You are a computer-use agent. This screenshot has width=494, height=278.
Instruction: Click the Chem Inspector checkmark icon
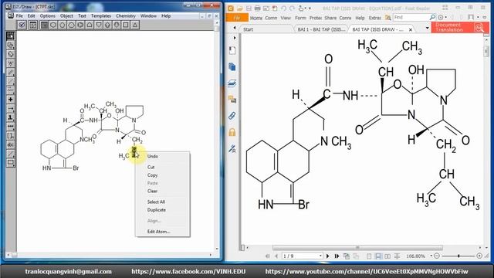pyautogui.click(x=22, y=25)
